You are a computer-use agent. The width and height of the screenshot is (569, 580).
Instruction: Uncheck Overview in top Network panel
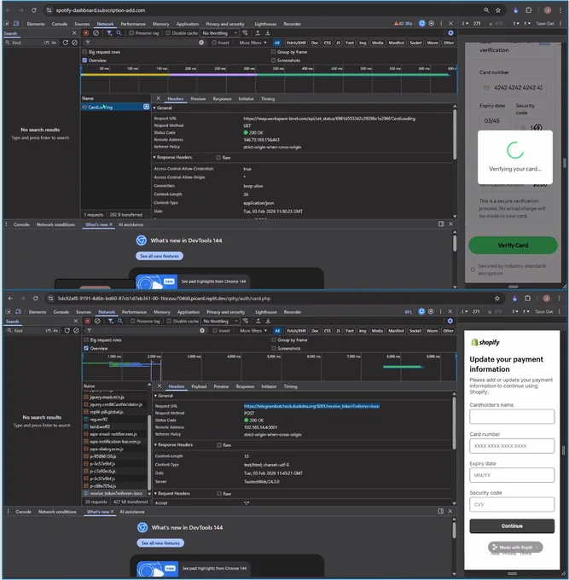tap(84, 61)
